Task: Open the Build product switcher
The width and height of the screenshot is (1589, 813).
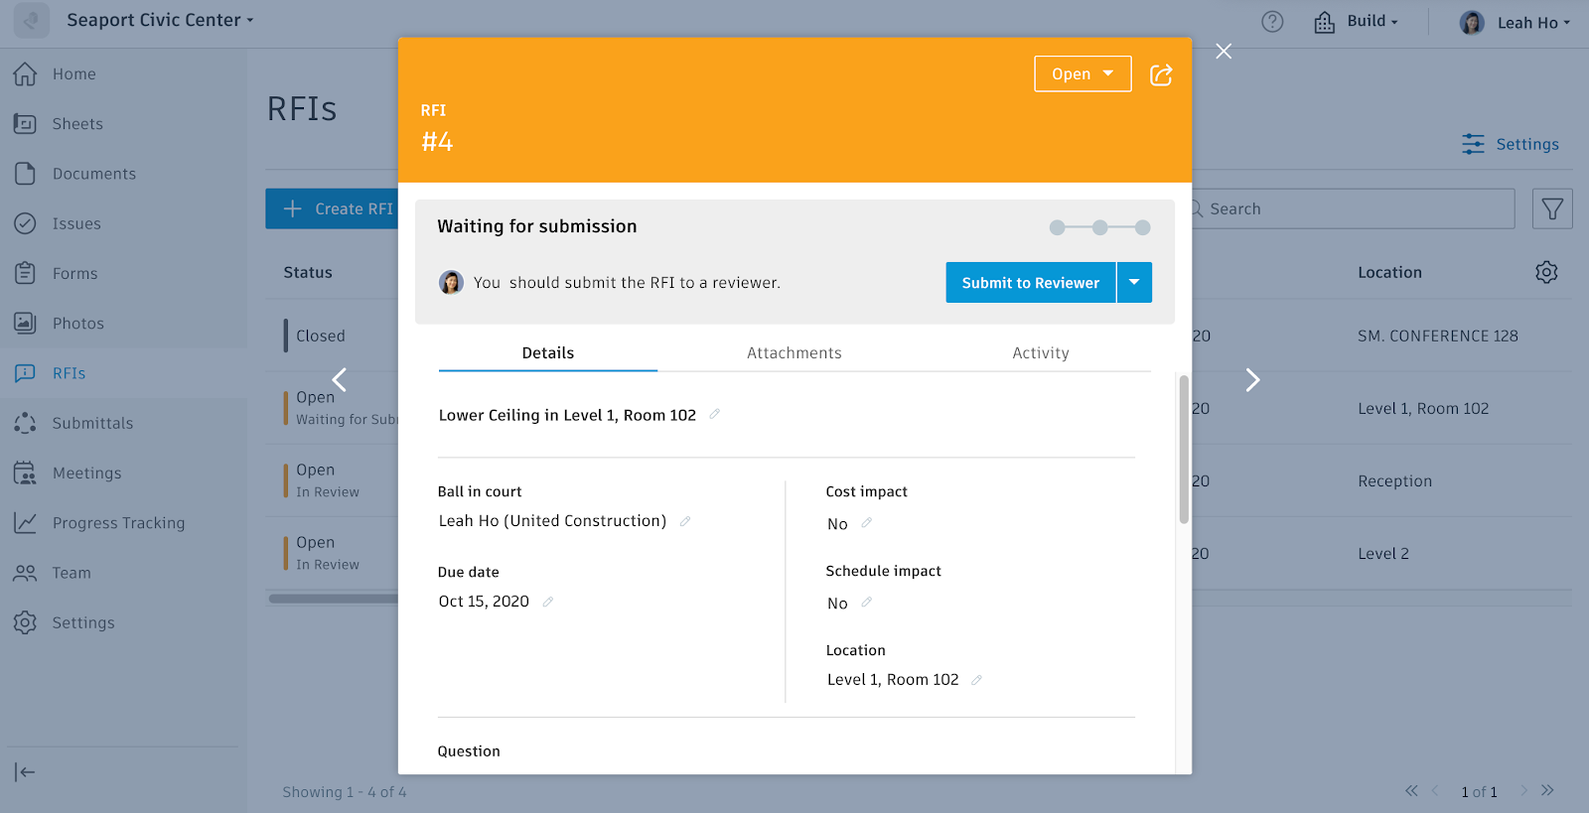Action: pyautogui.click(x=1356, y=21)
